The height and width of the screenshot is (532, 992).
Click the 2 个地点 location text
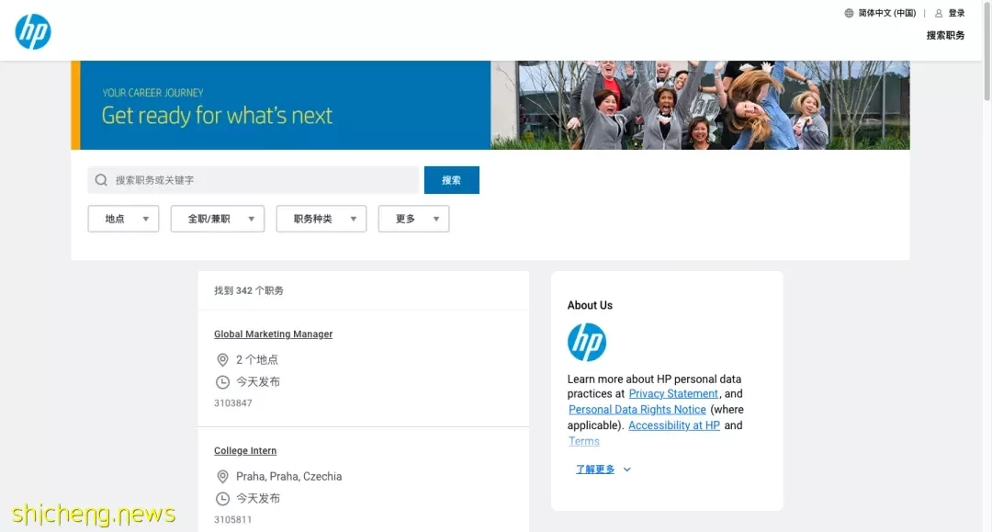[x=257, y=360]
